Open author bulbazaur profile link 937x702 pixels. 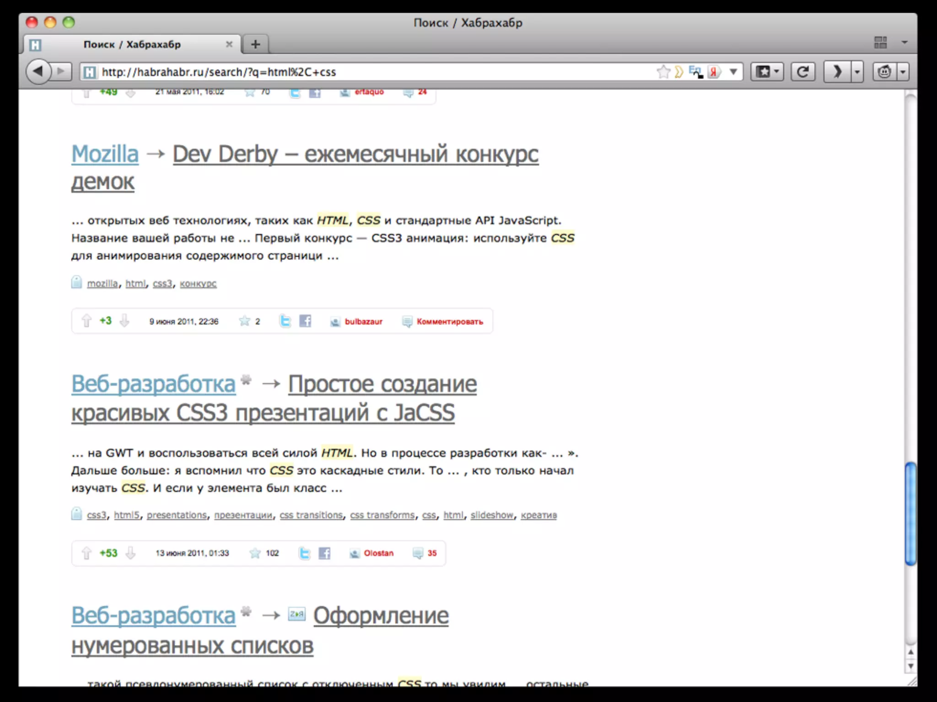click(363, 322)
